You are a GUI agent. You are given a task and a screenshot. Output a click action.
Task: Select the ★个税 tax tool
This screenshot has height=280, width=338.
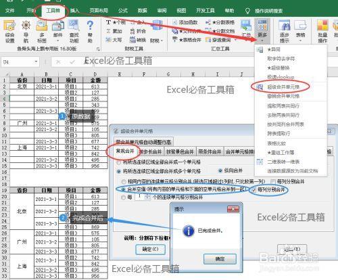[116, 22]
